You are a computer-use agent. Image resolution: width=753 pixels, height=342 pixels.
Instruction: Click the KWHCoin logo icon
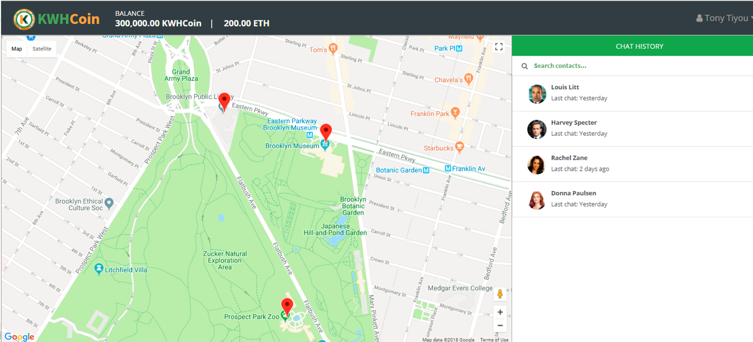coord(24,19)
